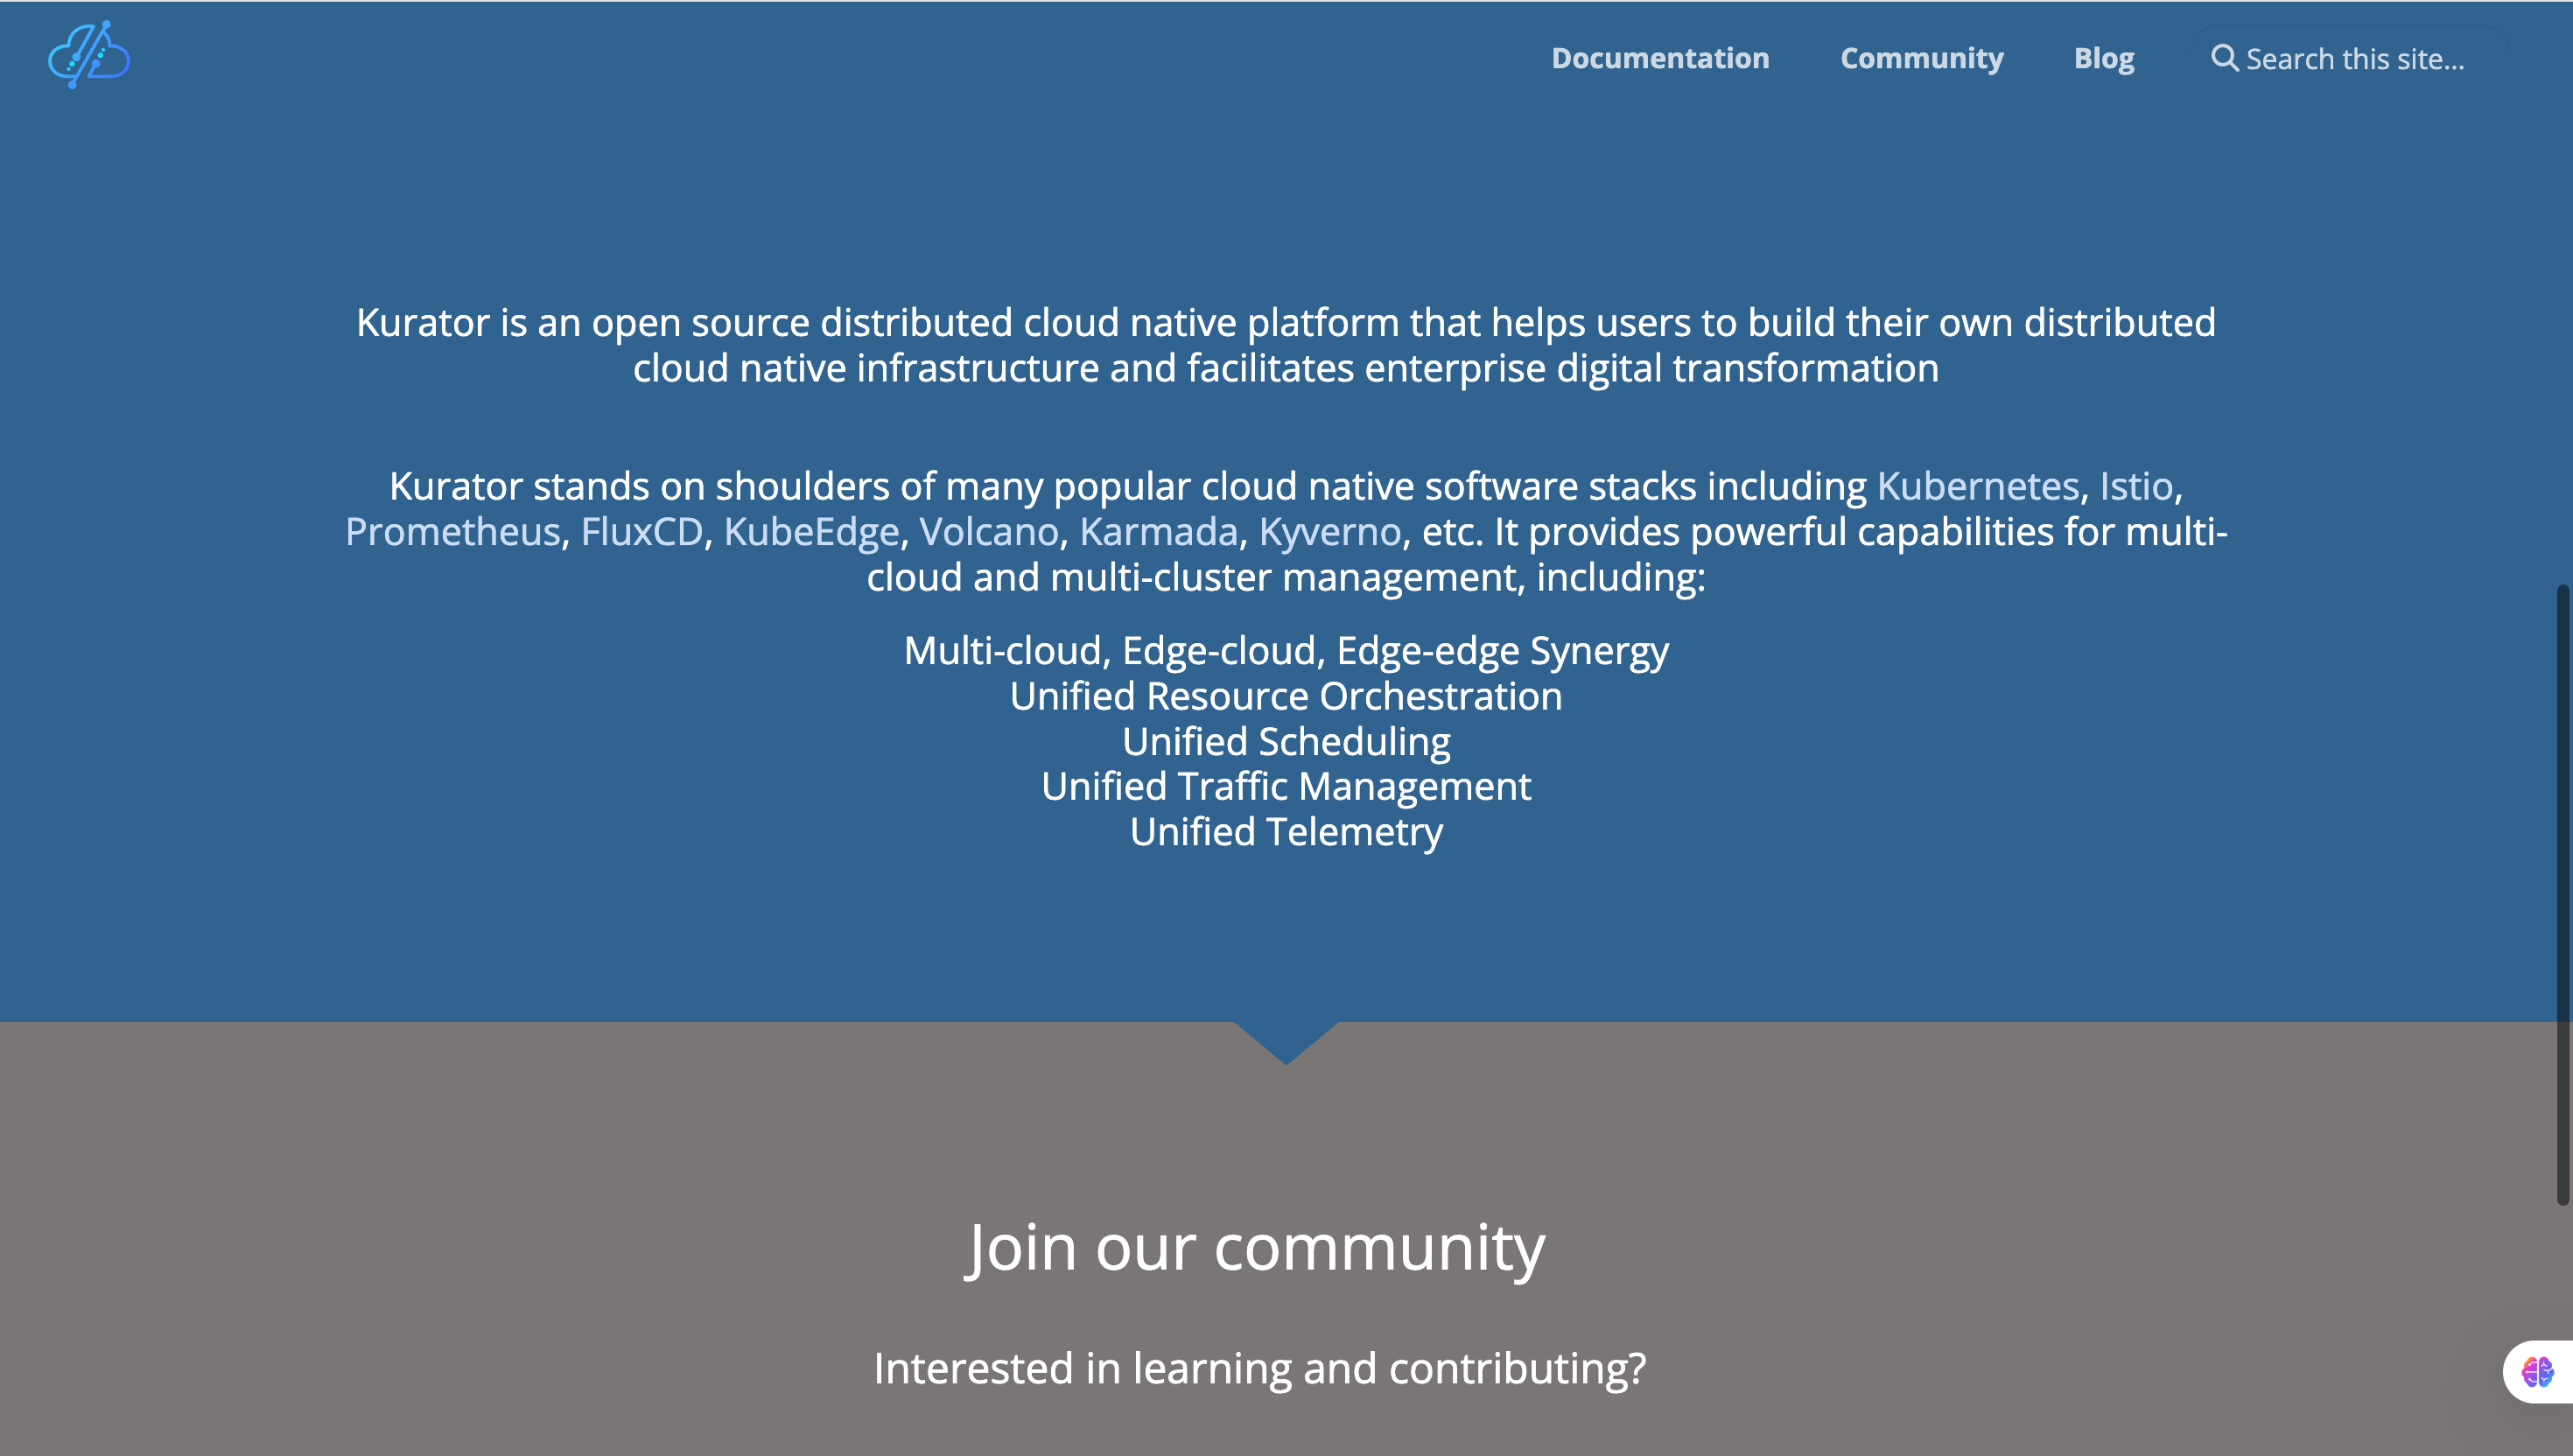Image resolution: width=2573 pixels, height=1456 pixels.
Task: Open the Karmada link
Action: (x=1158, y=531)
